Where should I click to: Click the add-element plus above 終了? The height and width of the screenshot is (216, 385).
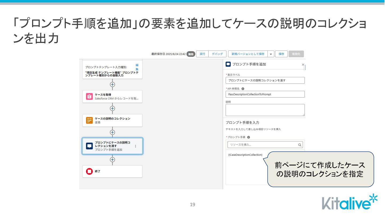coord(112,159)
